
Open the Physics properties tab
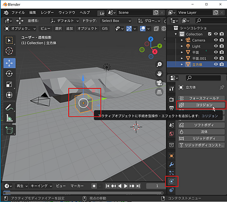pyautogui.click(x=171, y=181)
